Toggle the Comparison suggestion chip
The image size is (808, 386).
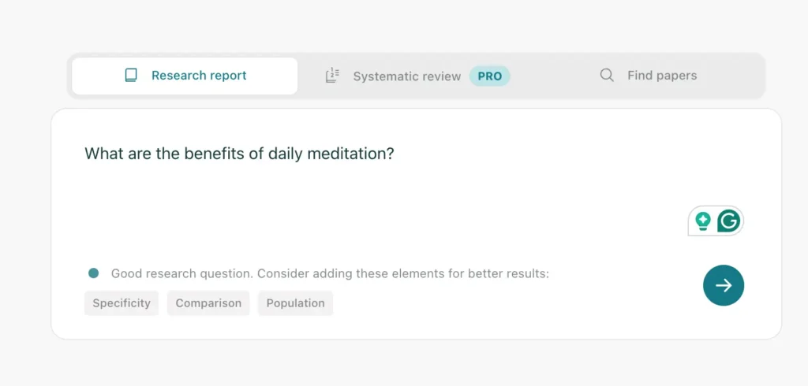(208, 303)
